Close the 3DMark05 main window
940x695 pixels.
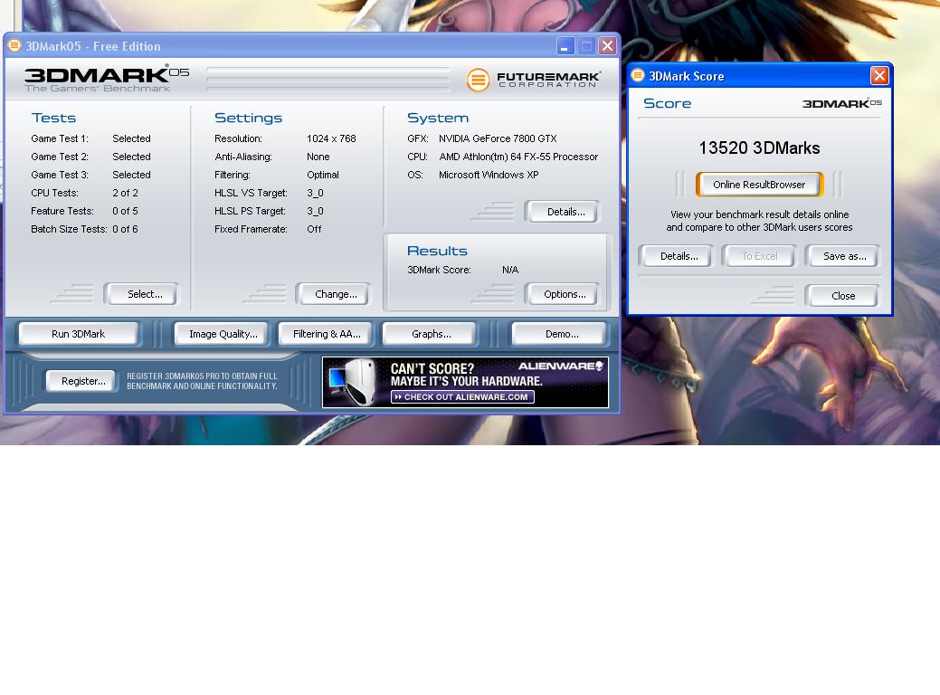tap(607, 45)
